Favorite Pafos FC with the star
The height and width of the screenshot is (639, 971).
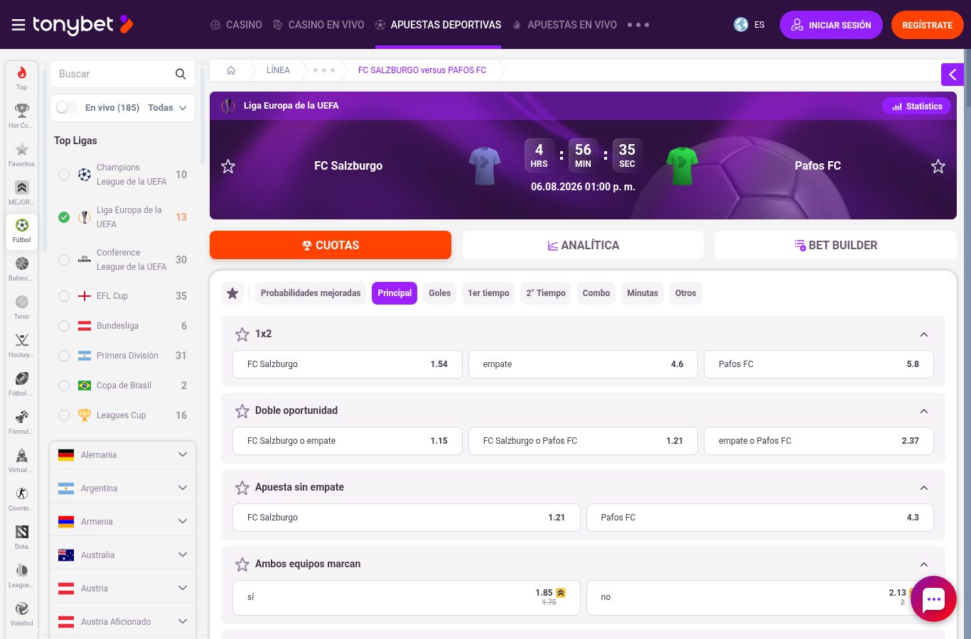click(x=938, y=166)
